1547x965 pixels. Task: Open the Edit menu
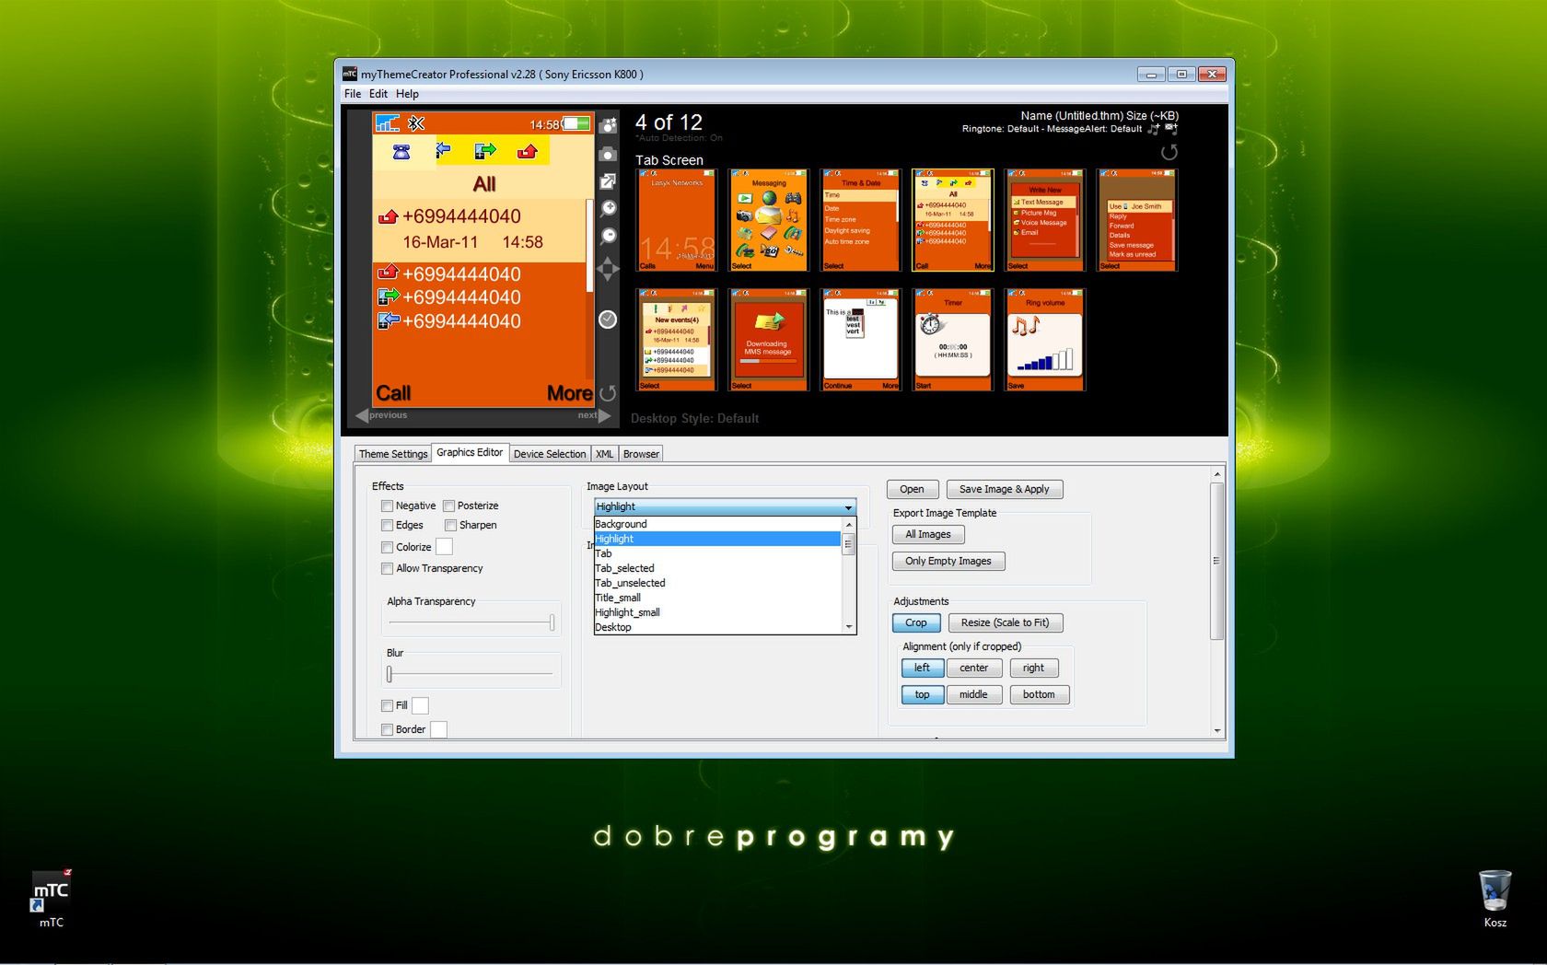[x=378, y=94]
